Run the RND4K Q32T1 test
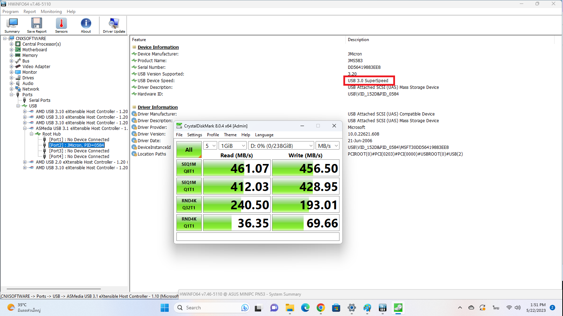This screenshot has height=316, width=563. pos(189,204)
